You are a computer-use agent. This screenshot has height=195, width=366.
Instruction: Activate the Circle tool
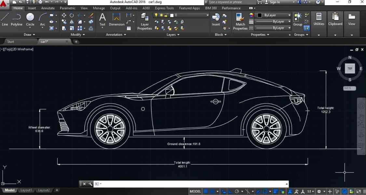coord(30,19)
